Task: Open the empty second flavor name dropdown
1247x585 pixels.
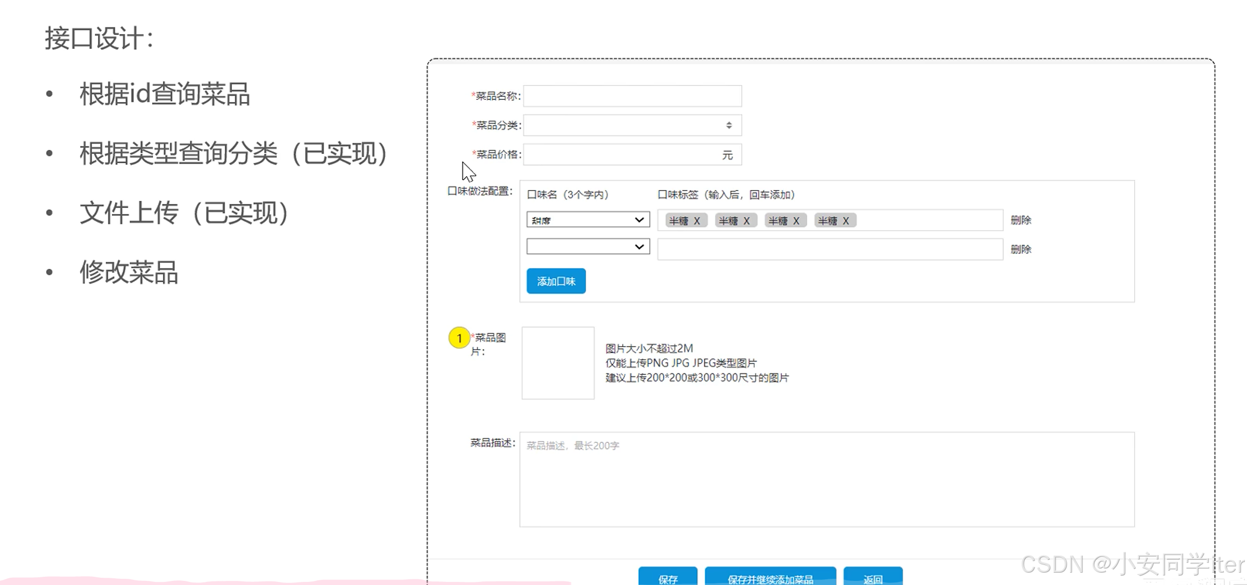Action: point(588,247)
